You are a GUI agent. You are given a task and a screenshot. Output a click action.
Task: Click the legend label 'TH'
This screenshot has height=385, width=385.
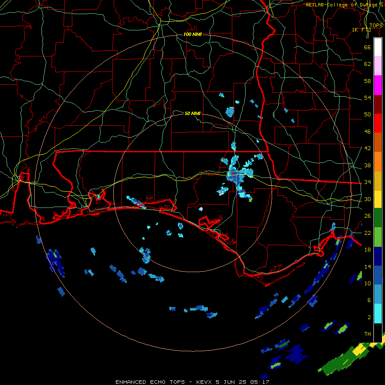[x=367, y=334]
